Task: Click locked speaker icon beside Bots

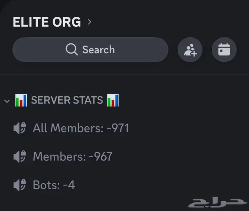Action: point(20,185)
